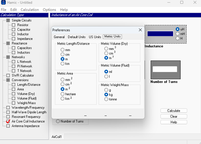
Task: Collapse the Simple Circuits tree group
Action: point(8,20)
